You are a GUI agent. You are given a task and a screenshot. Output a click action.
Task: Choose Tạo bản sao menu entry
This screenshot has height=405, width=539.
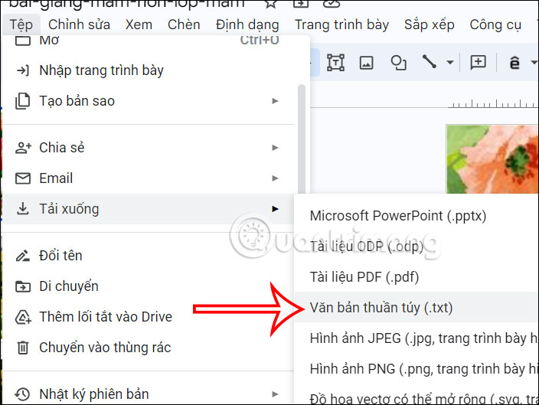tap(149, 101)
